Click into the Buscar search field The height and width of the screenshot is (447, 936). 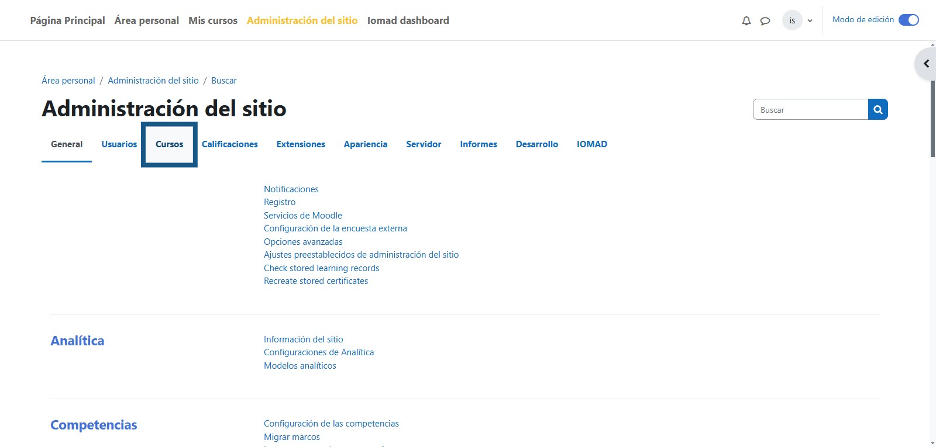tap(810, 110)
